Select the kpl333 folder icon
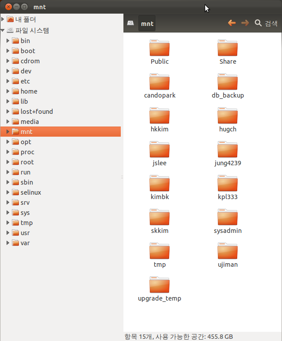This screenshot has width=282, height=341. [228, 183]
